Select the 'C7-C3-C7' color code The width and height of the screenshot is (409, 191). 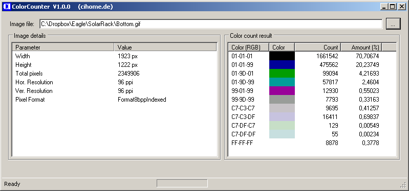243,108
